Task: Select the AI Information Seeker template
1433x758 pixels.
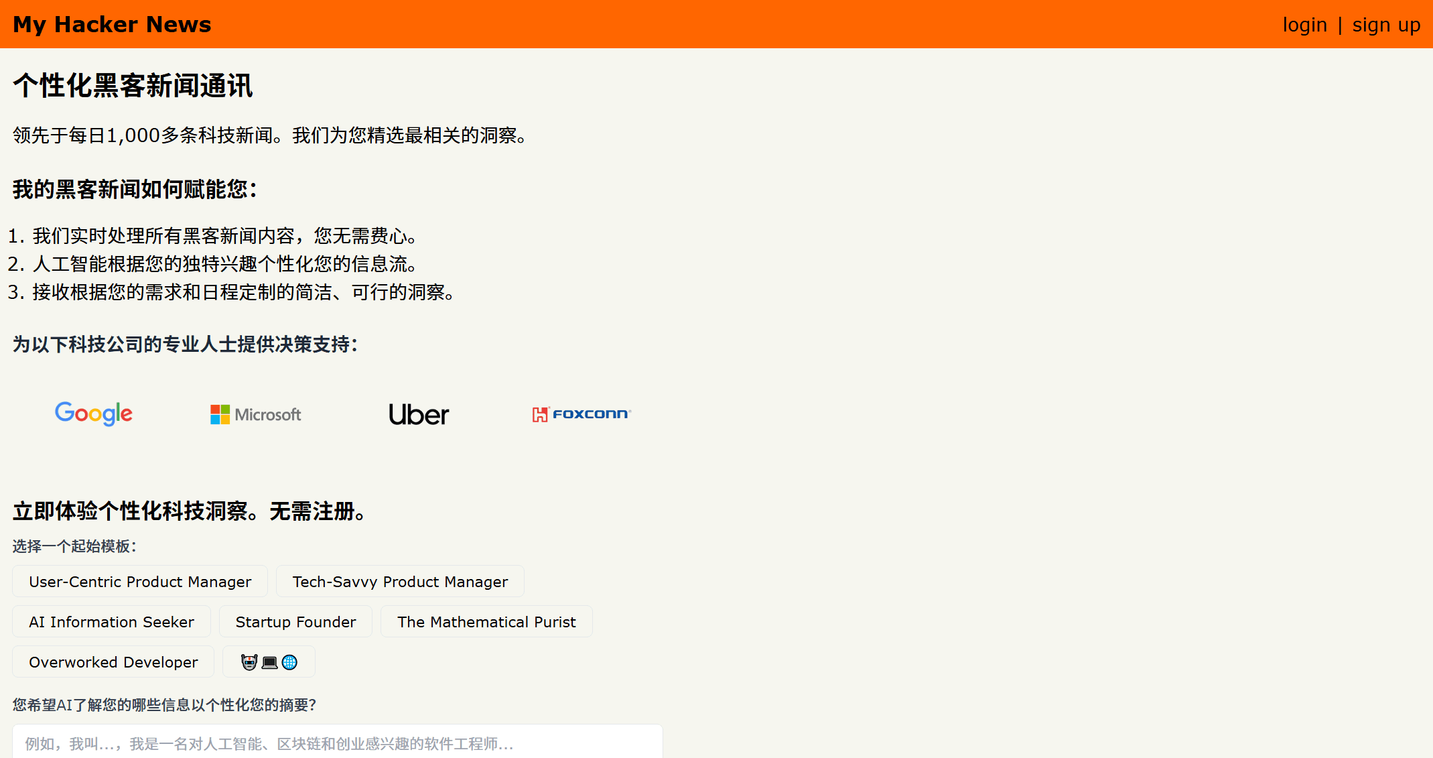Action: click(x=111, y=622)
